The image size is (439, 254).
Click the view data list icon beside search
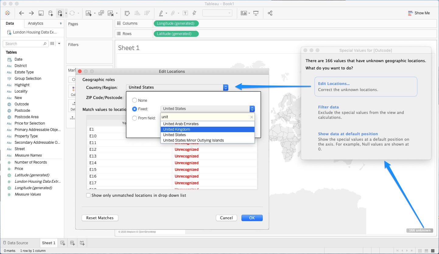[x=52, y=44]
